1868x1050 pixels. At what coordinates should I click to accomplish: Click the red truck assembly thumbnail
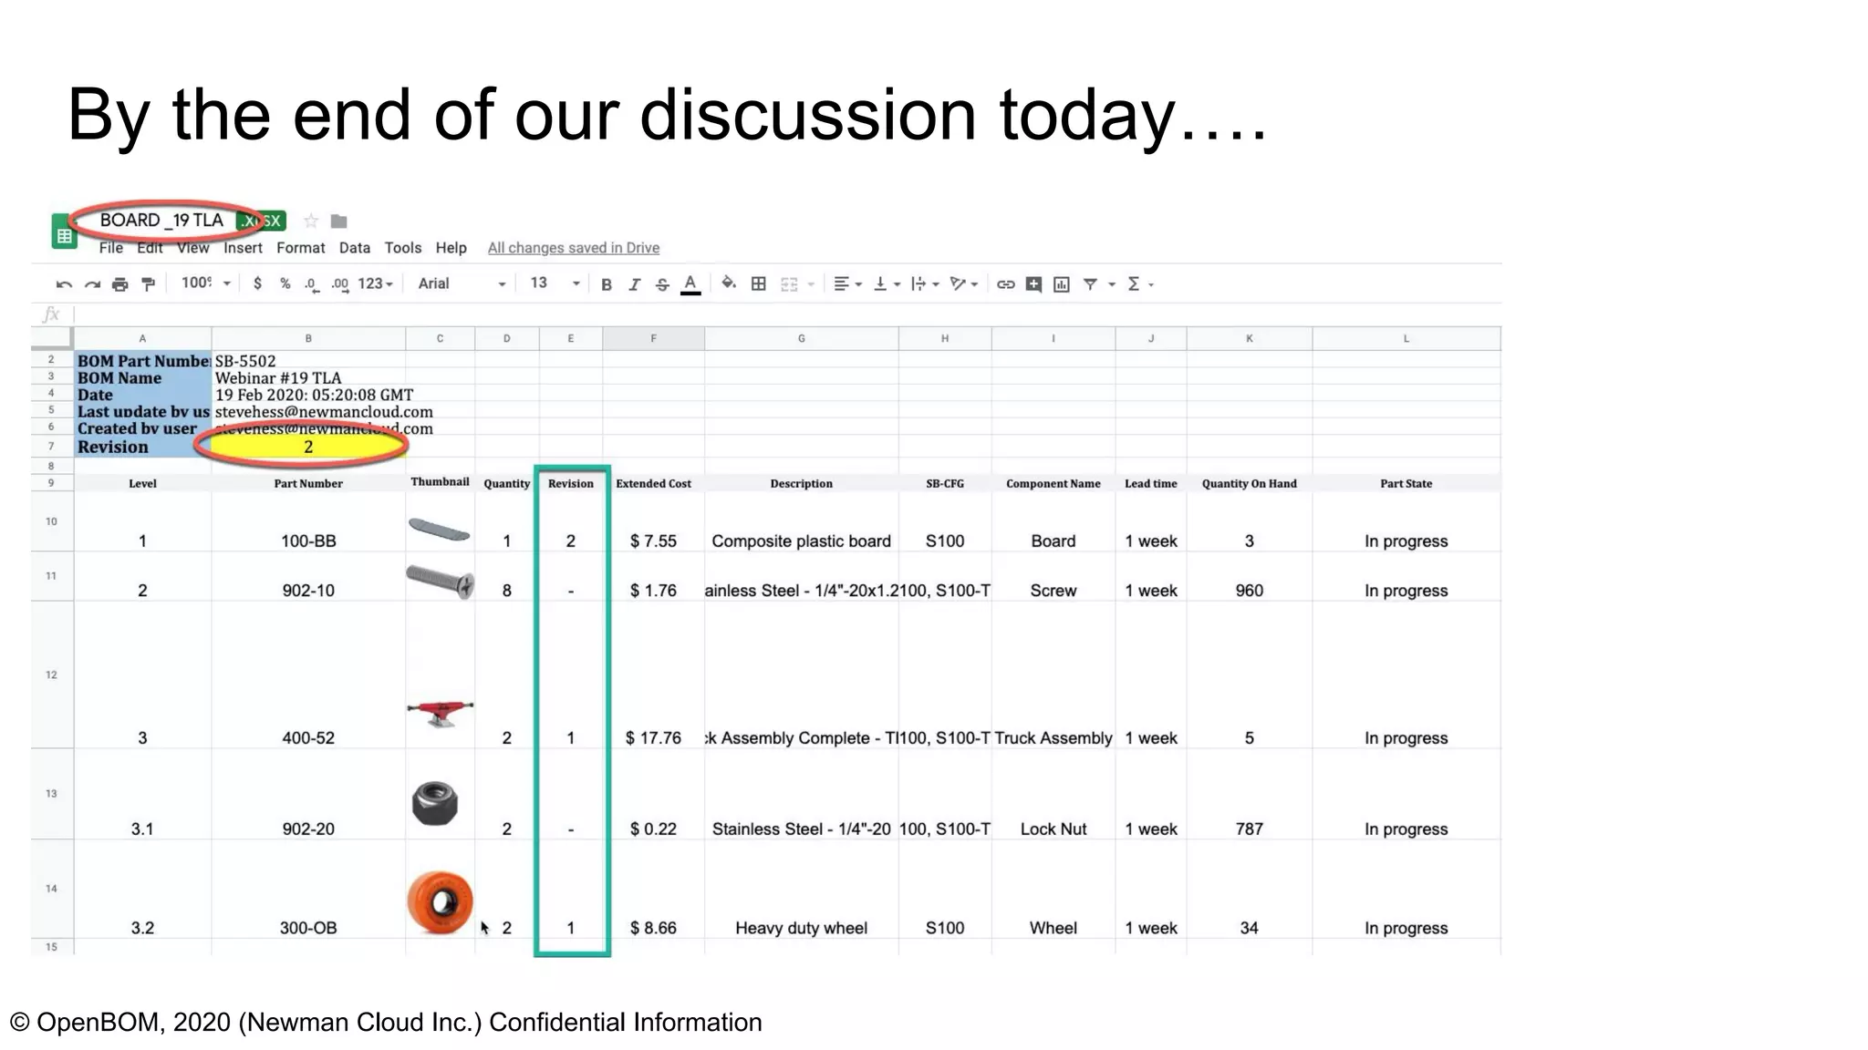(441, 713)
